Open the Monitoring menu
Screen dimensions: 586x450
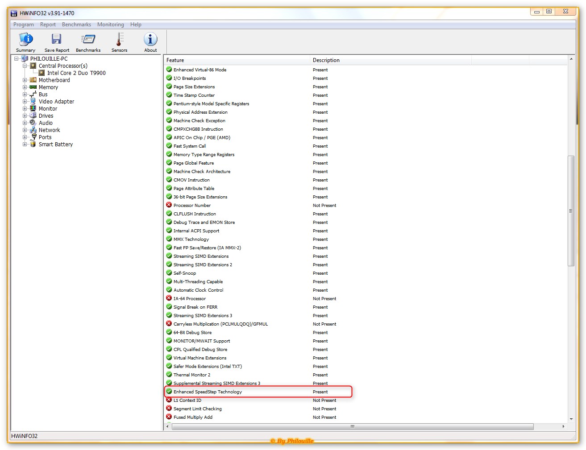pos(110,25)
